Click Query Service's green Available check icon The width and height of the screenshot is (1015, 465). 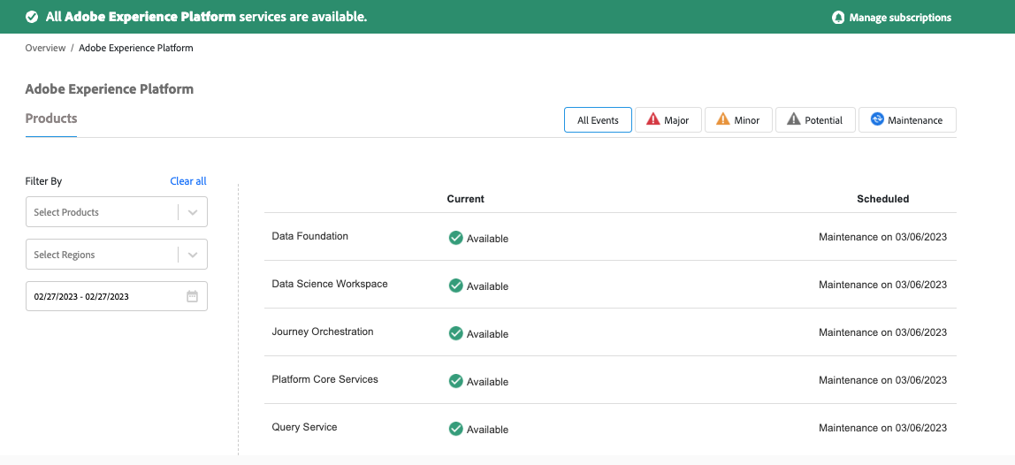(x=456, y=429)
